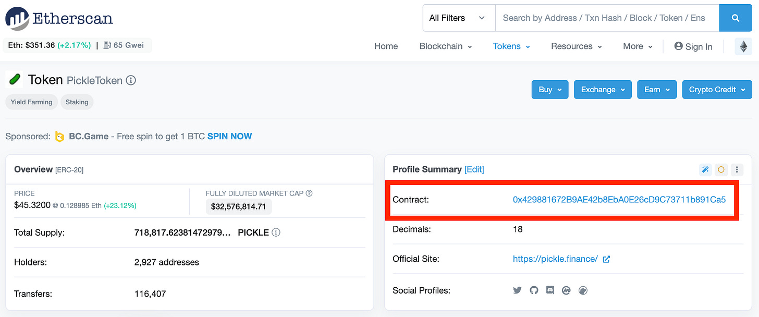The height and width of the screenshot is (317, 759).
Task: Open the CoinGecko social profile icon
Action: [583, 290]
